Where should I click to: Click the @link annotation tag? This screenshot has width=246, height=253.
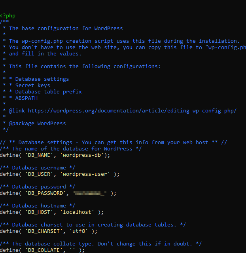[17, 110]
